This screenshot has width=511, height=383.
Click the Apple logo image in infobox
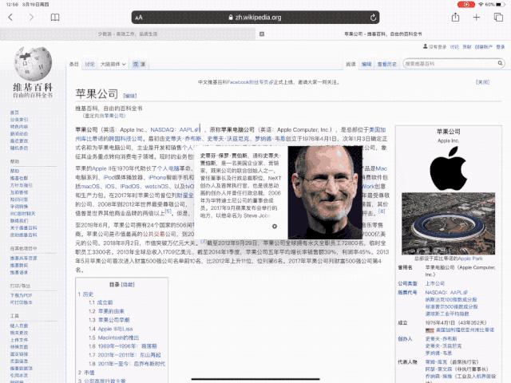tap(449, 168)
